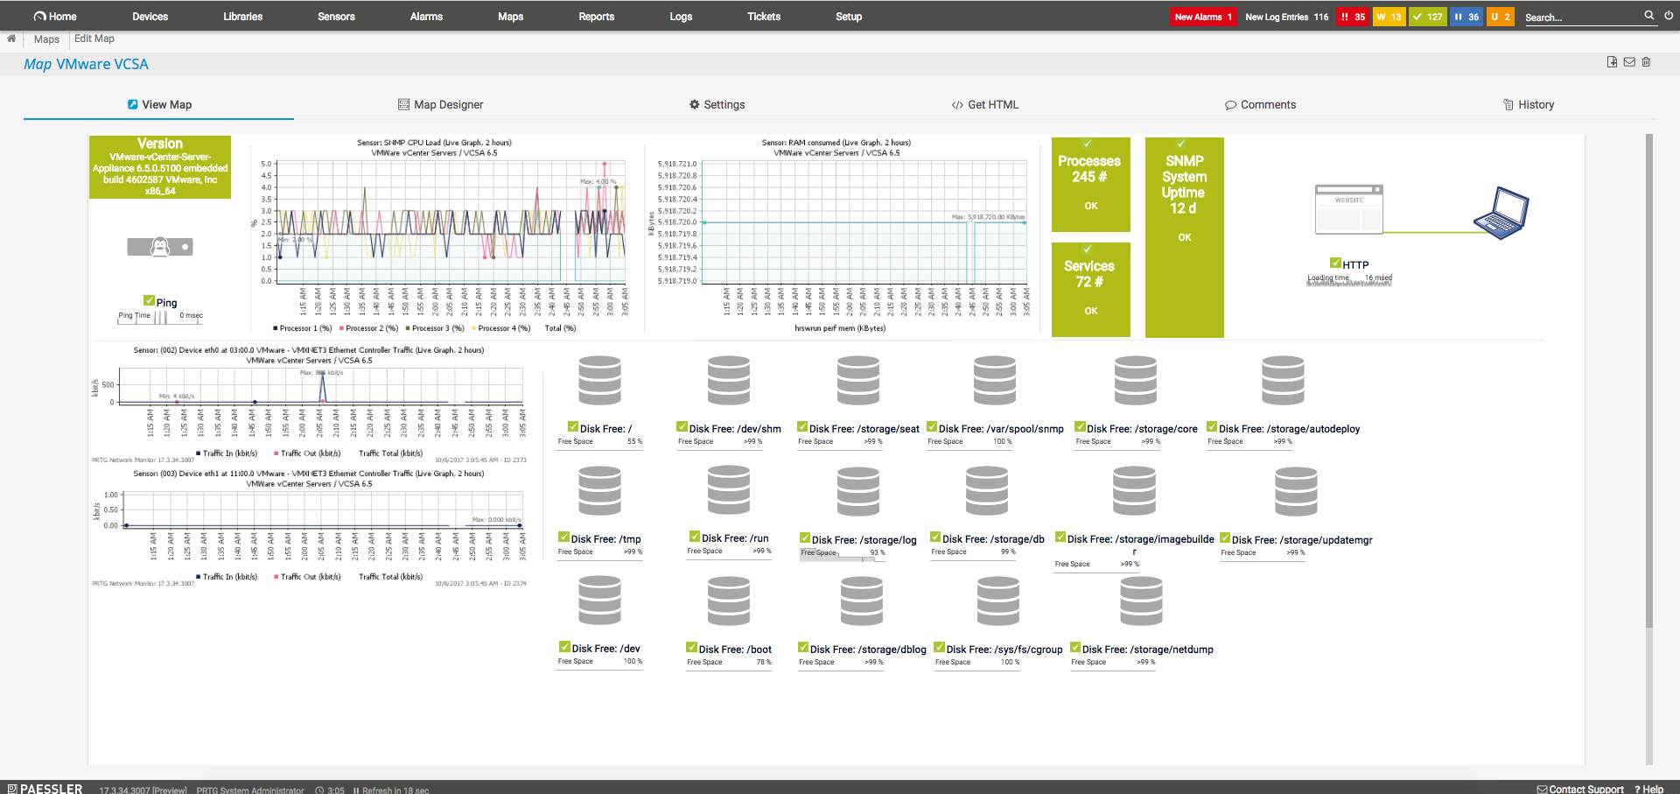Click the disk icon for /storage/core
1680x794 pixels.
tap(1136, 380)
